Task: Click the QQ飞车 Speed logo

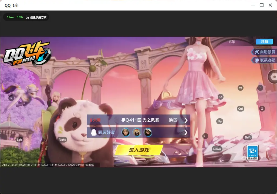Action: (x=27, y=53)
